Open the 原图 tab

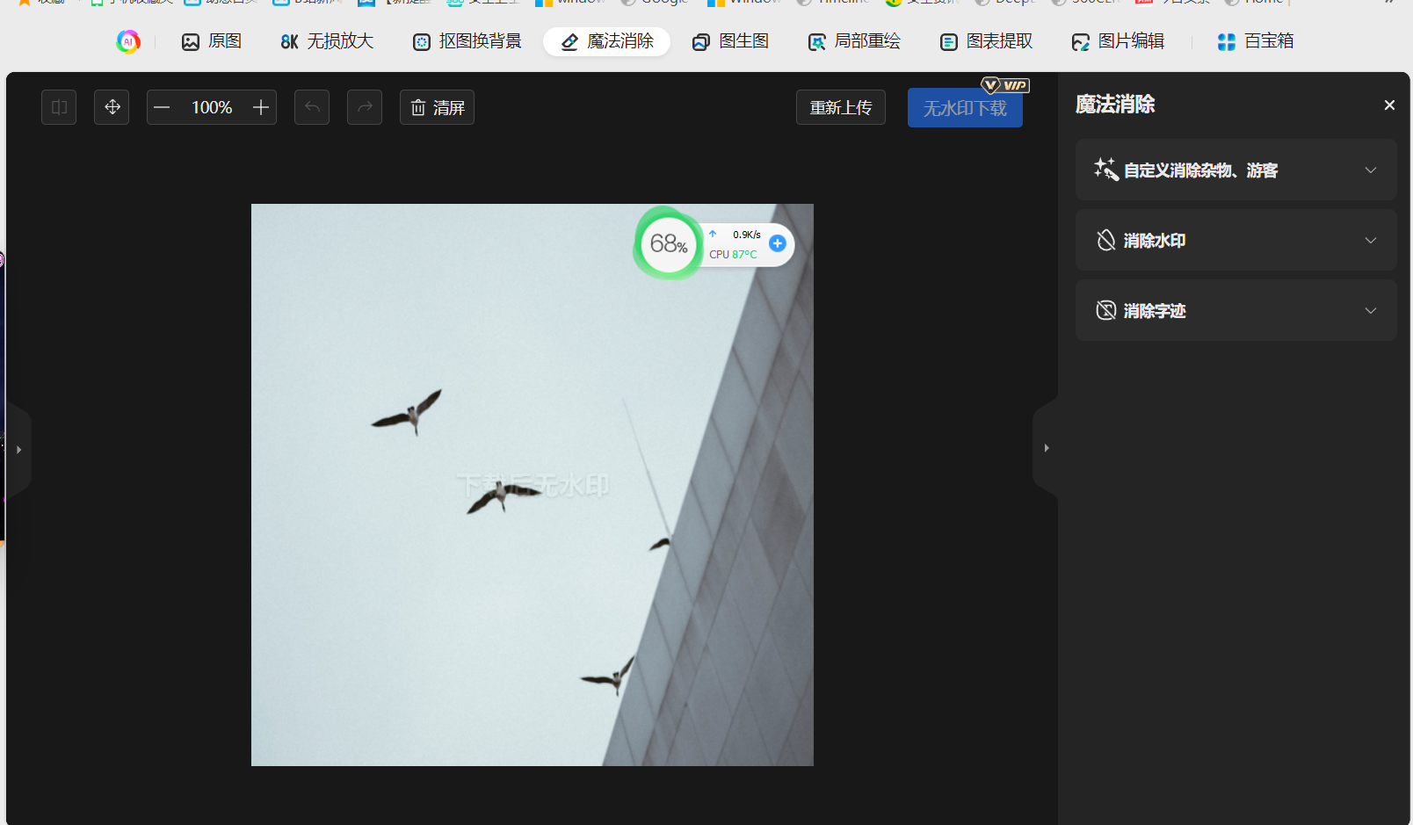[x=211, y=41]
